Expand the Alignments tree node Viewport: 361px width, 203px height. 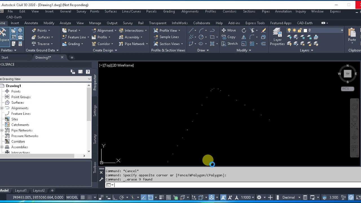[x=2, y=108]
